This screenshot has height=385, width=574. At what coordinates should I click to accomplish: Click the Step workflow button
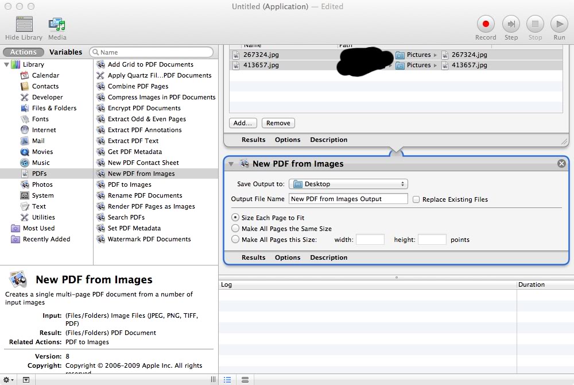(x=511, y=24)
